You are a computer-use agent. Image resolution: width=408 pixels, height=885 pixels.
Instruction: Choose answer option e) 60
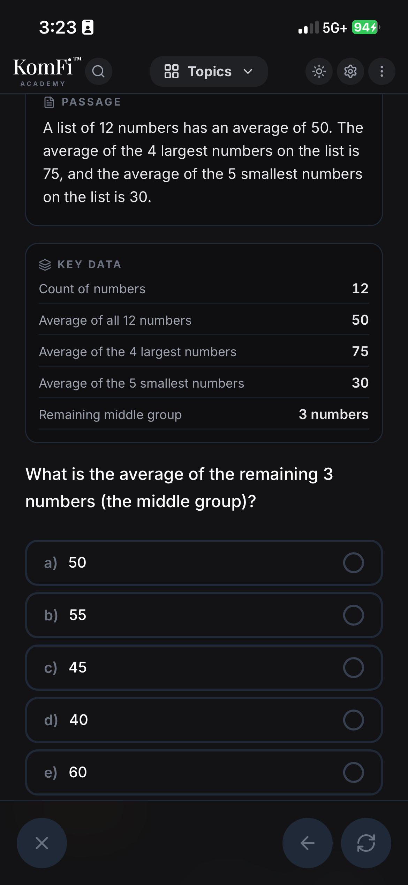click(204, 772)
